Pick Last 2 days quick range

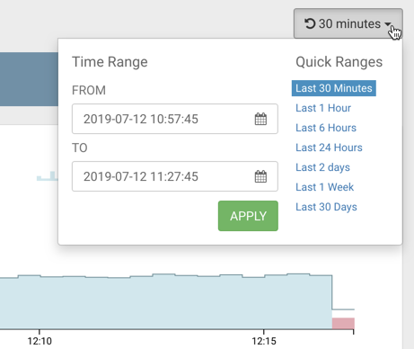coord(322,167)
